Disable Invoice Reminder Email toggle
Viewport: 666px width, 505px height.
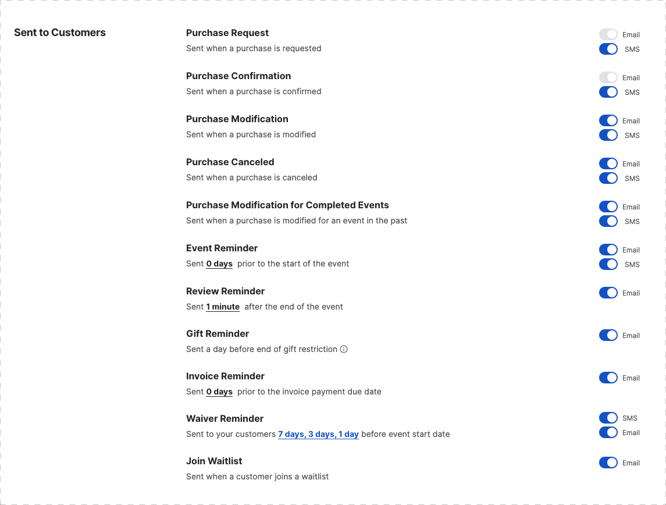[608, 378]
